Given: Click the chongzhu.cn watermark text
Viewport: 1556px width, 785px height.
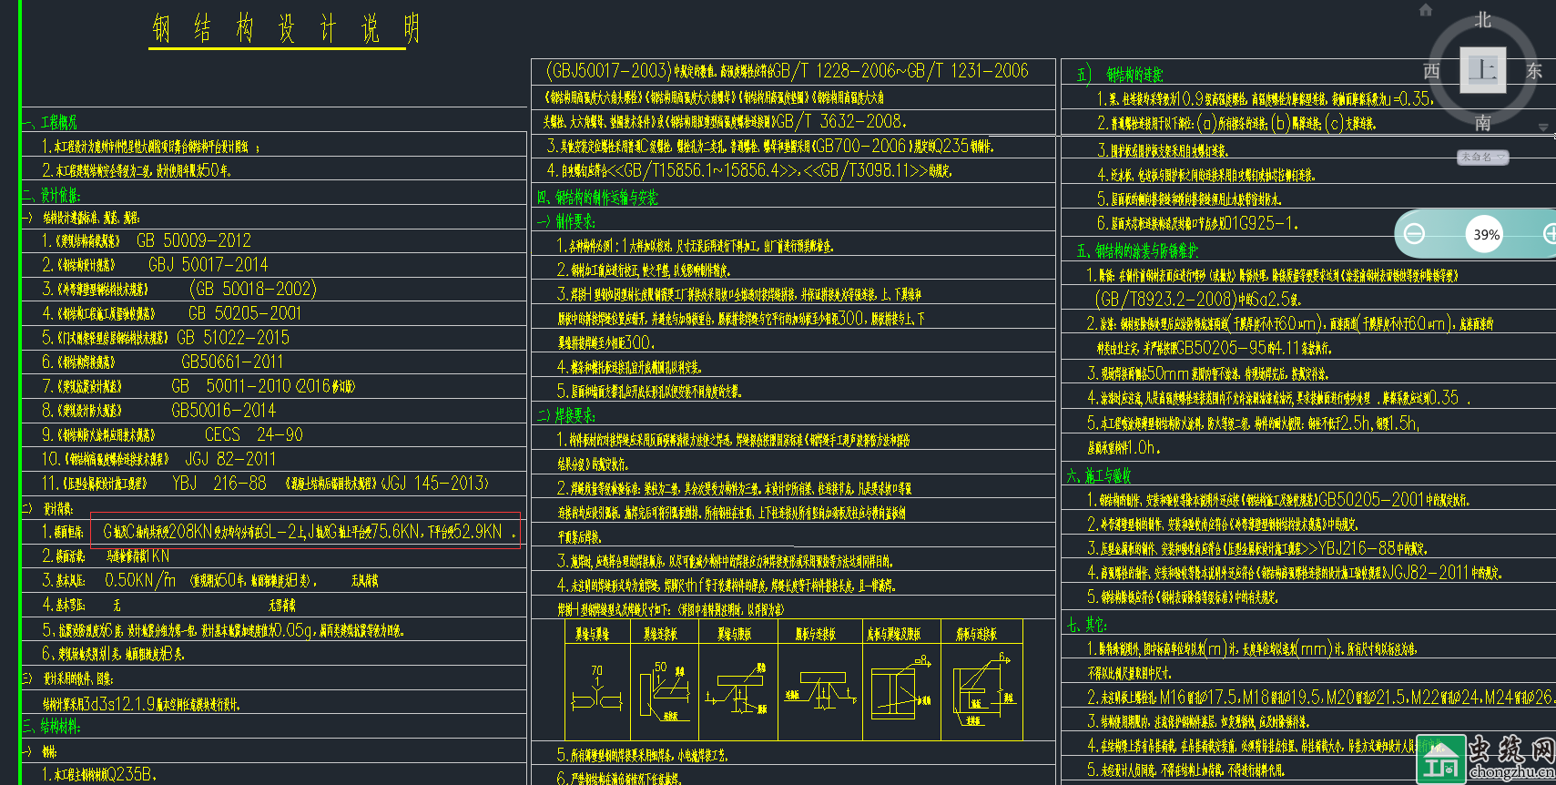Looking at the screenshot, I should pos(1511,772).
